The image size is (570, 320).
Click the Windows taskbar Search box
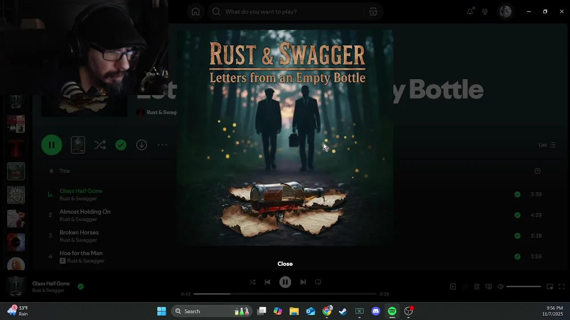212,311
